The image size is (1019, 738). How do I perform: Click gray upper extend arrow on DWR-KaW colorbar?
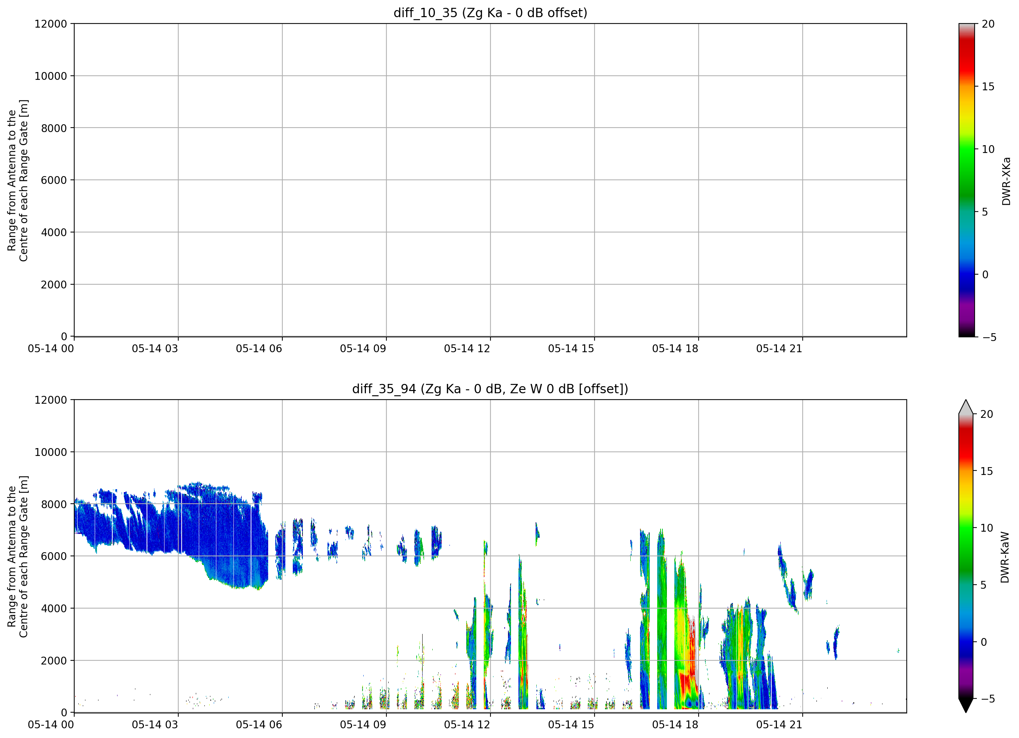tap(966, 407)
